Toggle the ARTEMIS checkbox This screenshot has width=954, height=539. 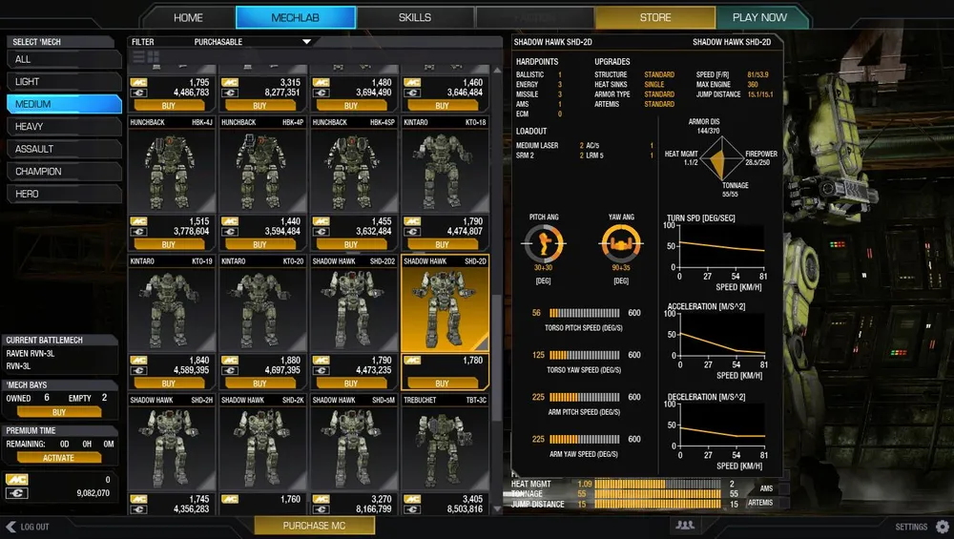(x=784, y=503)
